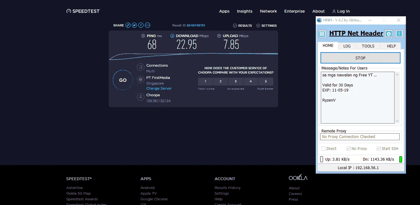Viewport: 420px width, 205px height.
Task: Click Change Server link
Action: [x=159, y=88]
